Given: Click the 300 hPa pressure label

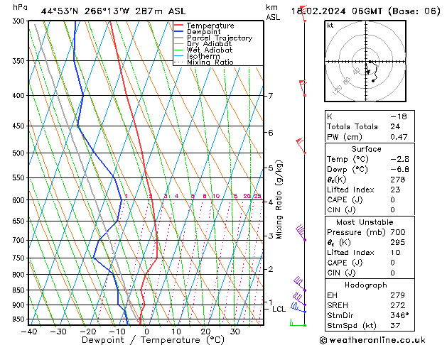Looking at the screenshot, I should click(x=20, y=21).
